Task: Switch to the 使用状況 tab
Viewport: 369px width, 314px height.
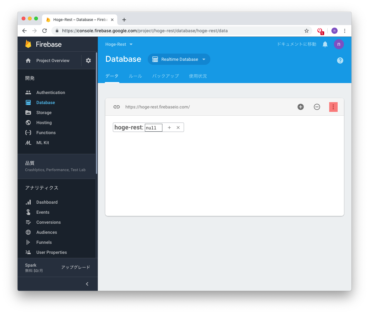Action: point(198,76)
